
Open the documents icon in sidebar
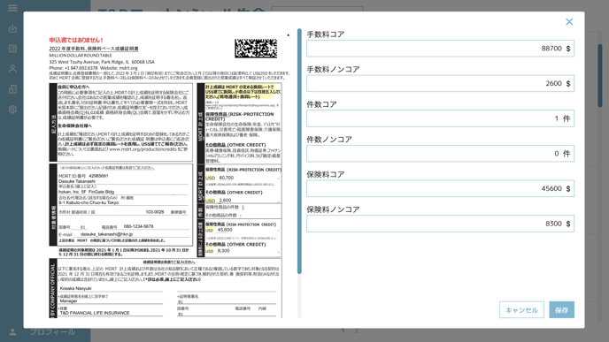[x=12, y=88]
